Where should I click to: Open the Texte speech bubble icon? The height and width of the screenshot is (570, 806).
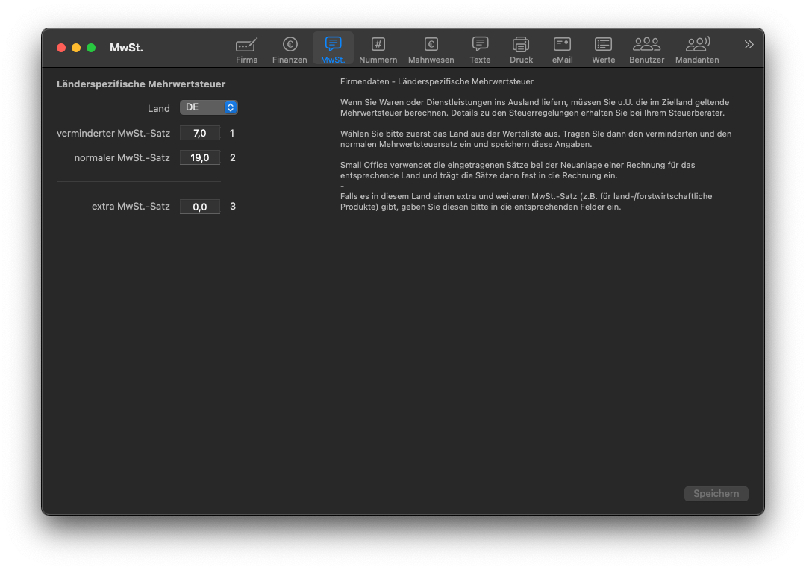[480, 45]
